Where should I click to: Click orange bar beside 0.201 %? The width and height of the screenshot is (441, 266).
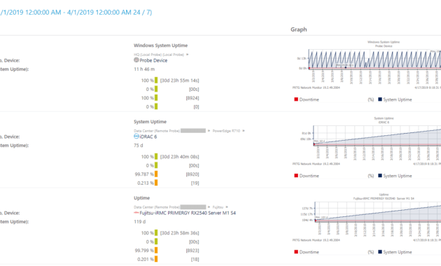point(156,259)
